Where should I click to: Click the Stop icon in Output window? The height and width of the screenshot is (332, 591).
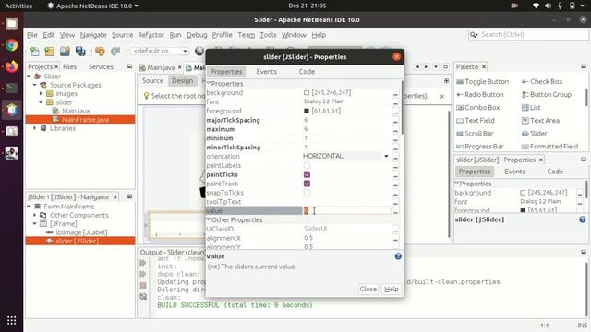click(143, 286)
